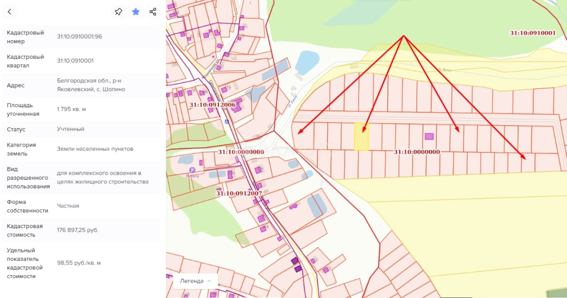Click the address Белгородская обл. row

81,85
